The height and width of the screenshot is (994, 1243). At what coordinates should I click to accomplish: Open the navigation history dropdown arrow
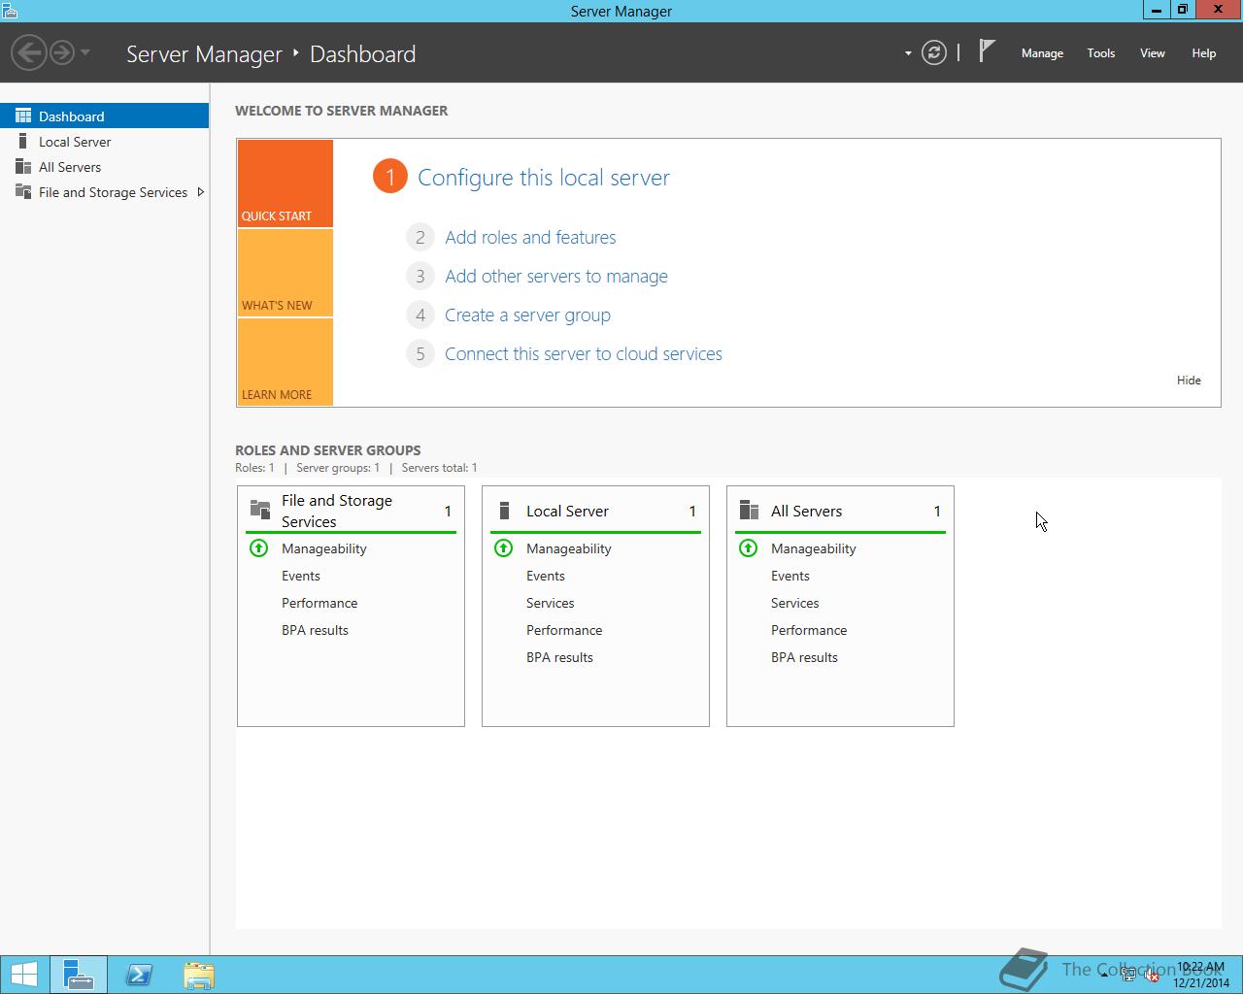85,52
